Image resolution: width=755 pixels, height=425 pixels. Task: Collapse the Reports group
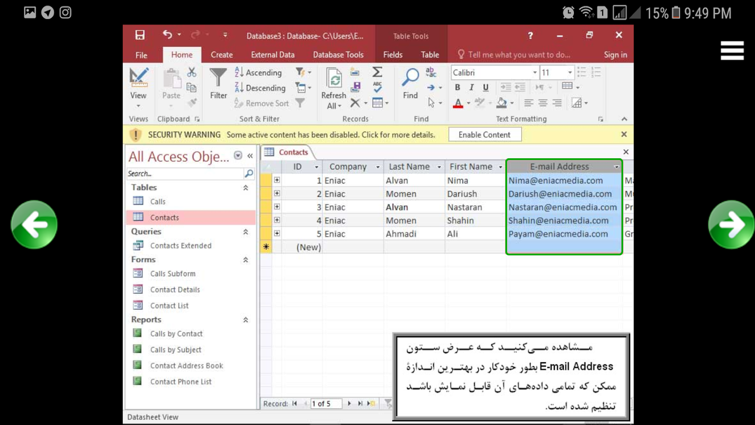point(245,320)
